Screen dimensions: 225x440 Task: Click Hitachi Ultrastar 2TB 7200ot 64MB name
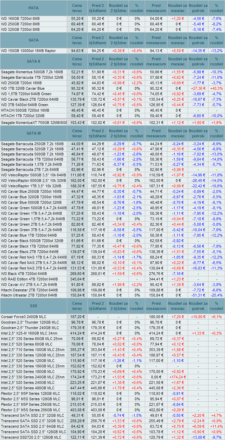pyautogui.click(x=29, y=296)
